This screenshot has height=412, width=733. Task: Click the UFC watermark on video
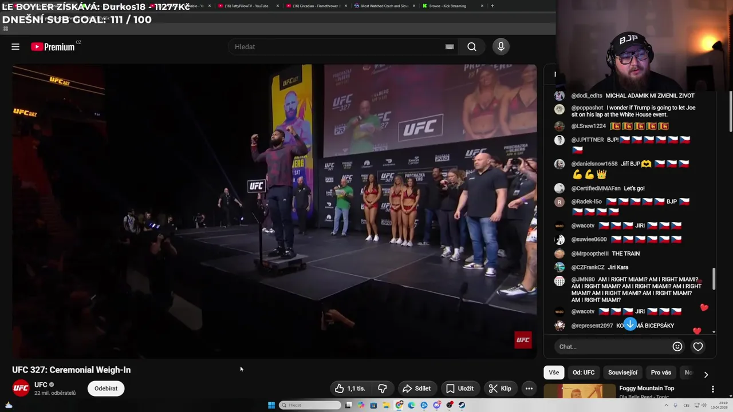pyautogui.click(x=523, y=340)
